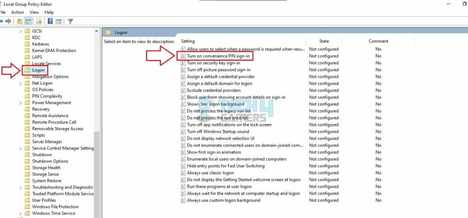
Task: Expand the iSCSI tree node
Action: click(x=20, y=31)
